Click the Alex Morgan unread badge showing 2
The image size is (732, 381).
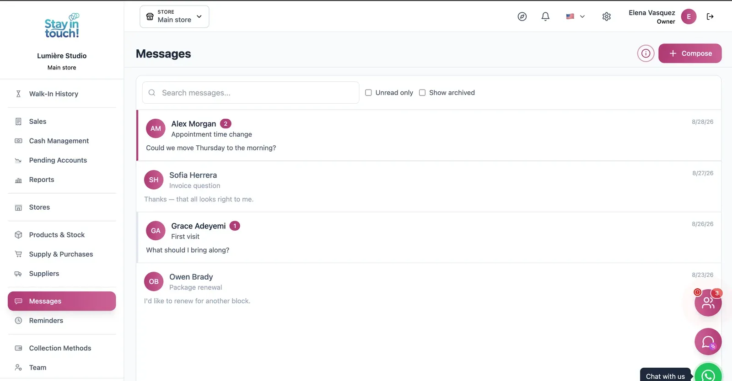226,124
